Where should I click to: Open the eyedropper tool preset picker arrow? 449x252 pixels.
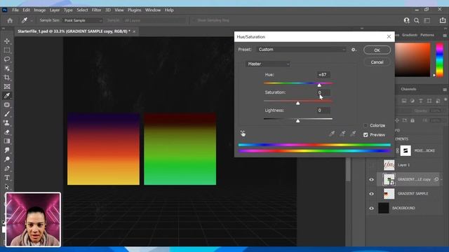pos(32,20)
